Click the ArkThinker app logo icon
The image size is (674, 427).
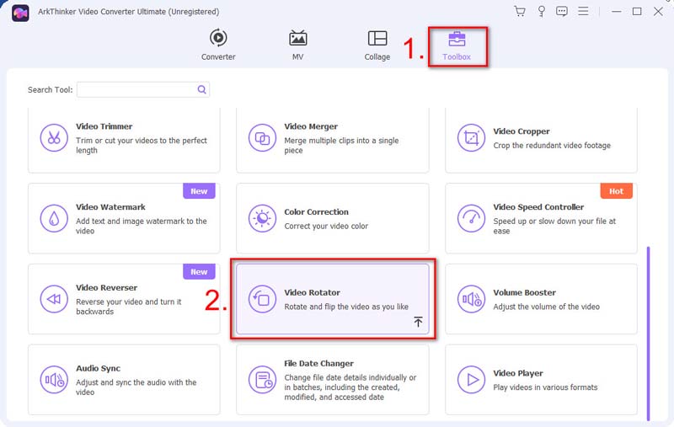tap(20, 13)
